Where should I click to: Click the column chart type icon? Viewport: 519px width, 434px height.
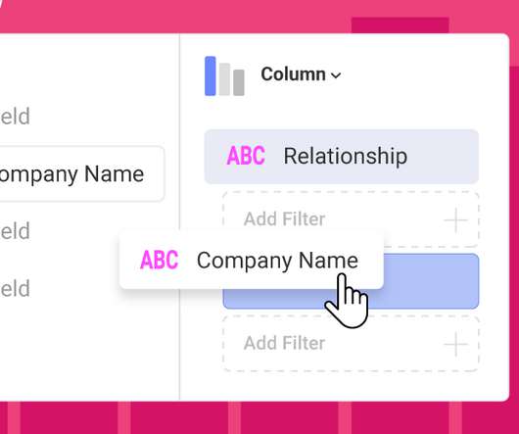pyautogui.click(x=225, y=76)
